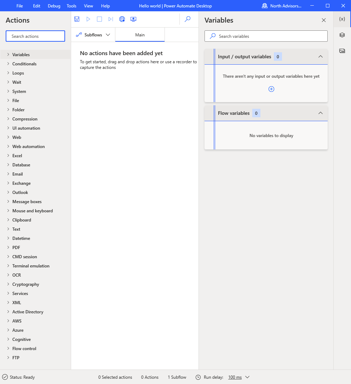This screenshot has height=384, width=351.
Task: Open the File menu
Action: coord(19,6)
